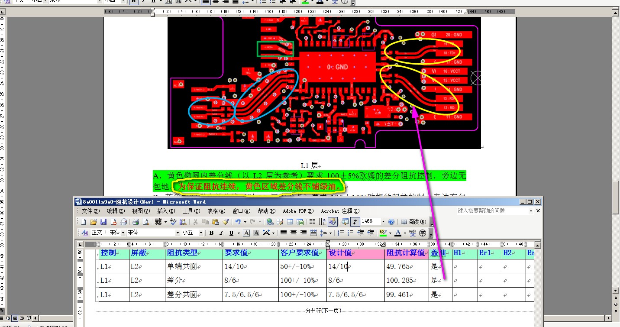Open the Print Preview icon
Screen dimensions: 620x327
coord(146,222)
